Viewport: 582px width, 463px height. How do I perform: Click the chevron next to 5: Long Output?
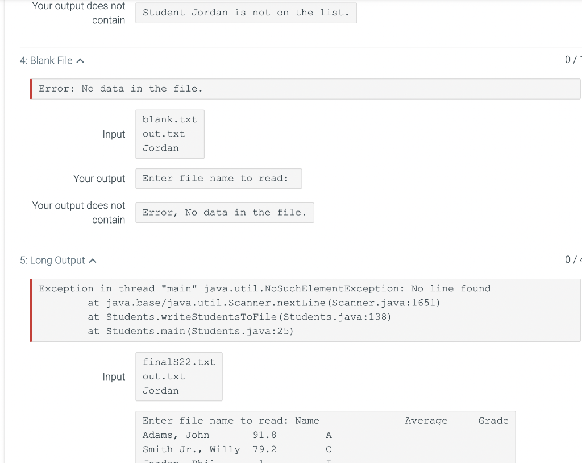93,260
